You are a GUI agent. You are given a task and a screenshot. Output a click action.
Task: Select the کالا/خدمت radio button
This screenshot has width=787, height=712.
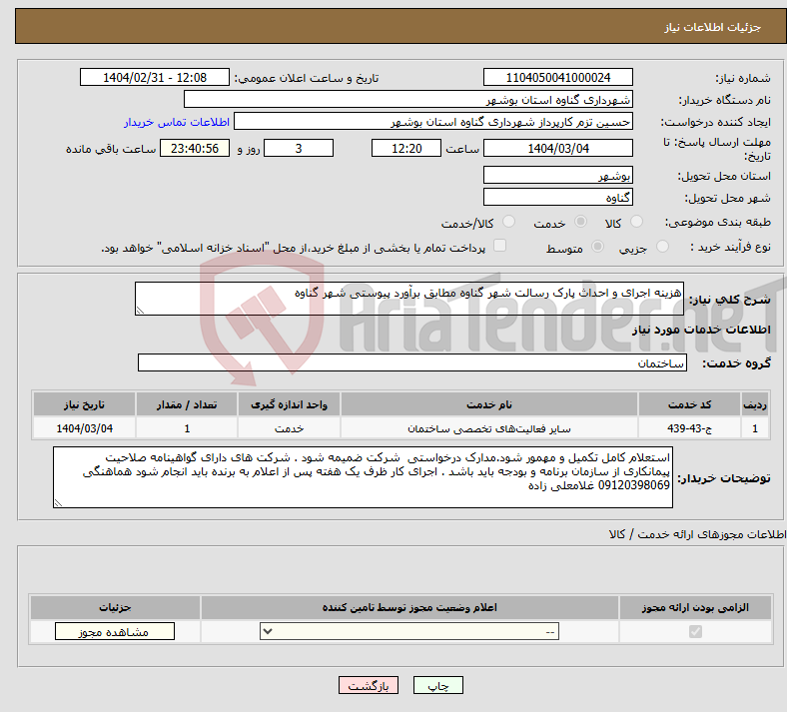(x=509, y=222)
